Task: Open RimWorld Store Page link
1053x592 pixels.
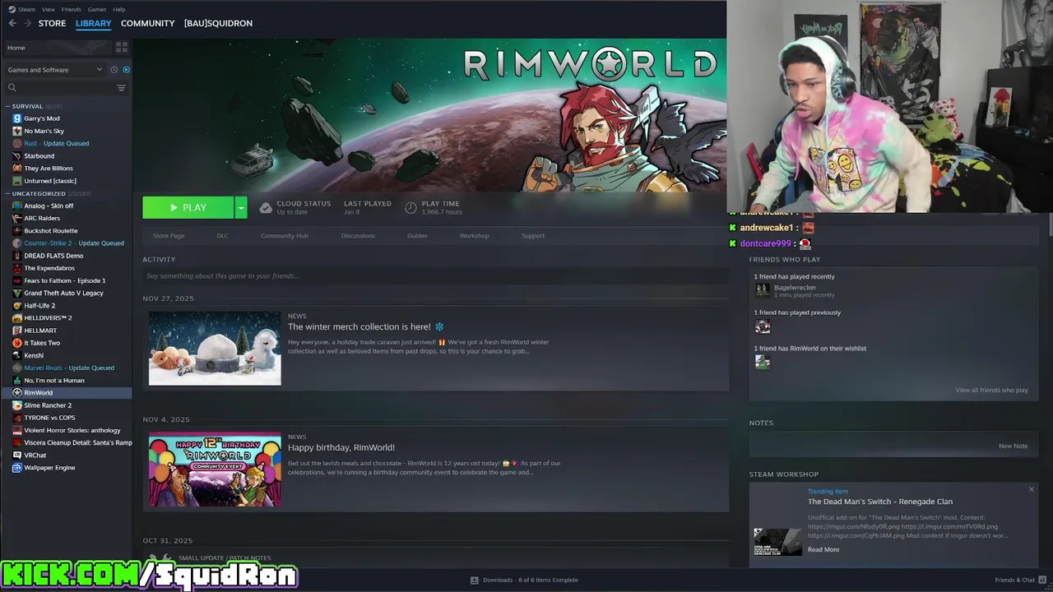Action: pos(169,236)
